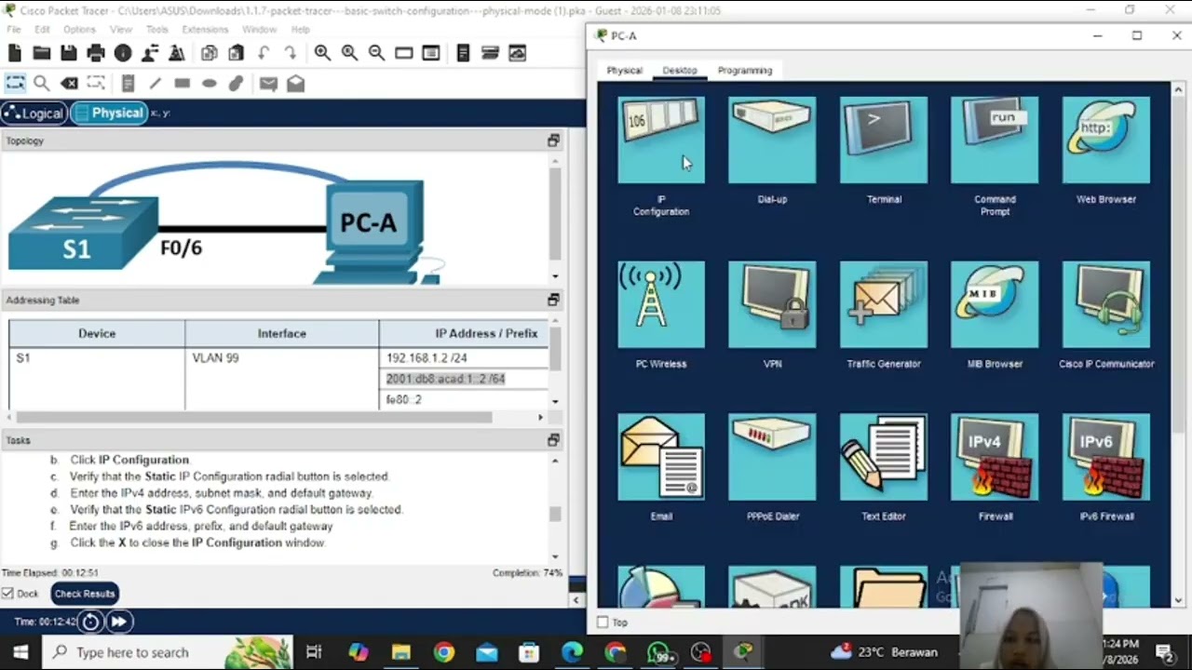
Task: Switch to the Physical tab in PC-A
Action: point(624,71)
